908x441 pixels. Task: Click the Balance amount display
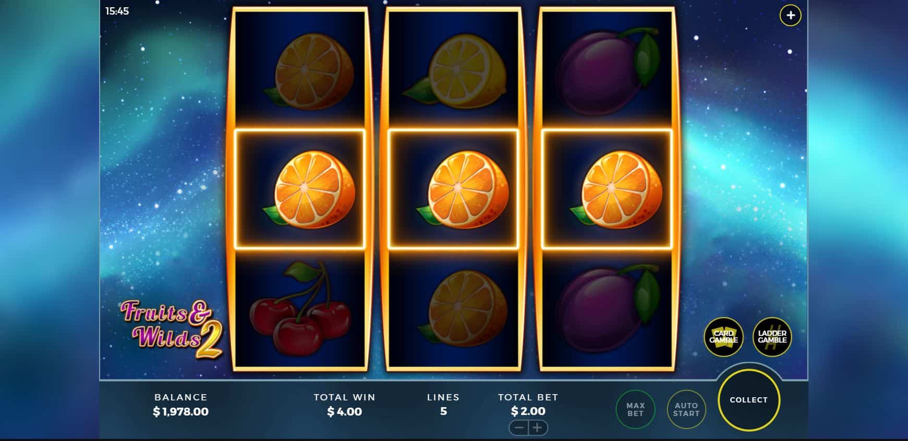click(180, 411)
